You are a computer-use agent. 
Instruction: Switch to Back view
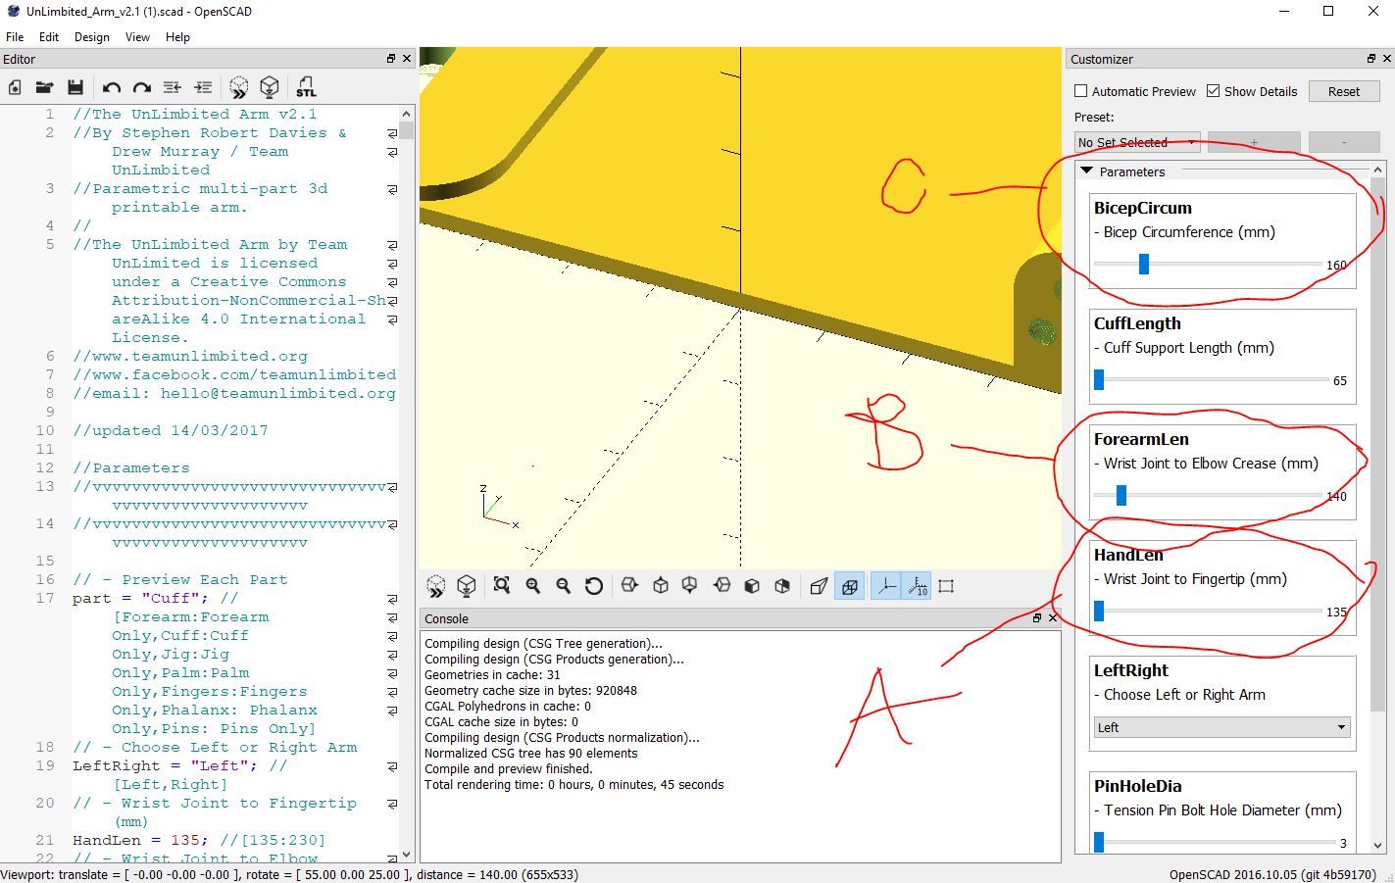782,586
